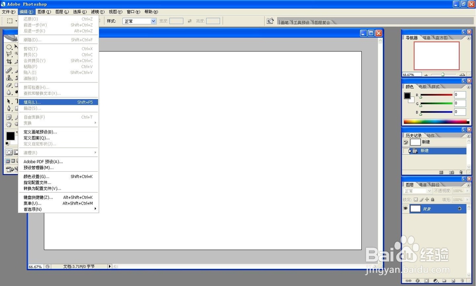Click the R red color slider
The width and height of the screenshot is (476, 286).
pyautogui.click(x=436, y=95)
